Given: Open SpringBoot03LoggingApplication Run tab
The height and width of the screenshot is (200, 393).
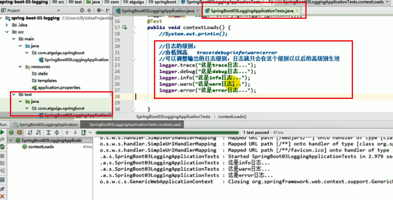Looking at the screenshot, I should pos(46,124).
